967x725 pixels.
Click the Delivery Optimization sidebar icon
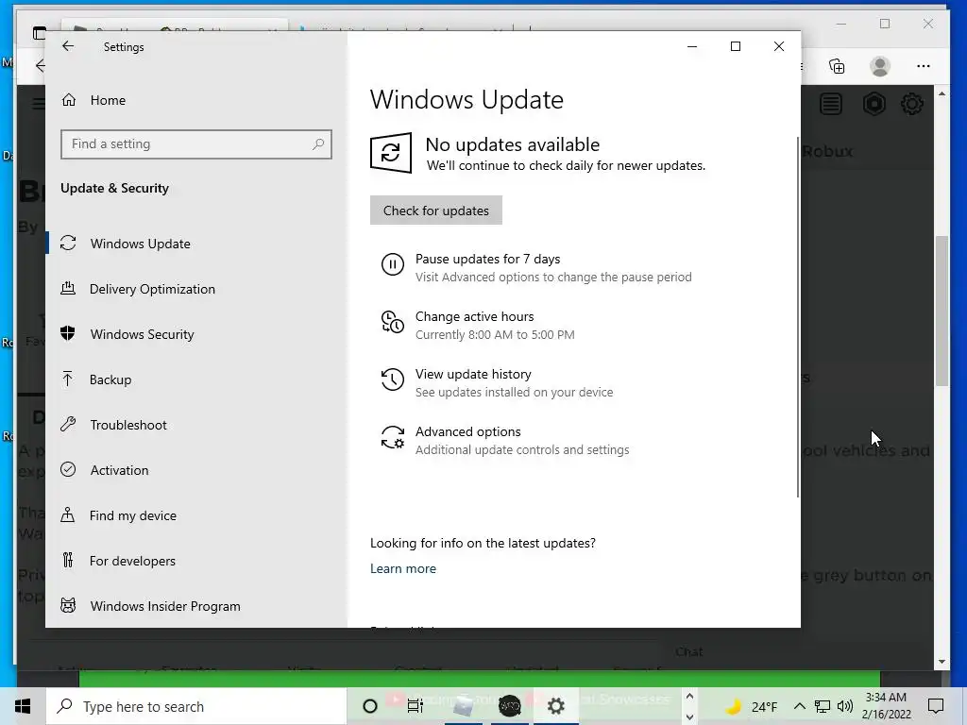(x=68, y=289)
